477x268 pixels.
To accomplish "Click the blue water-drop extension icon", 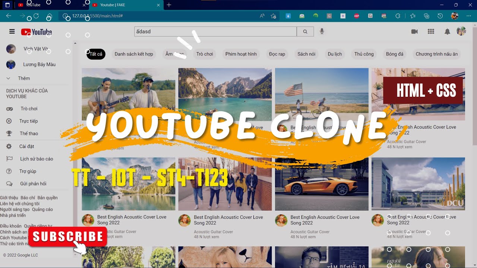I will tap(288, 16).
